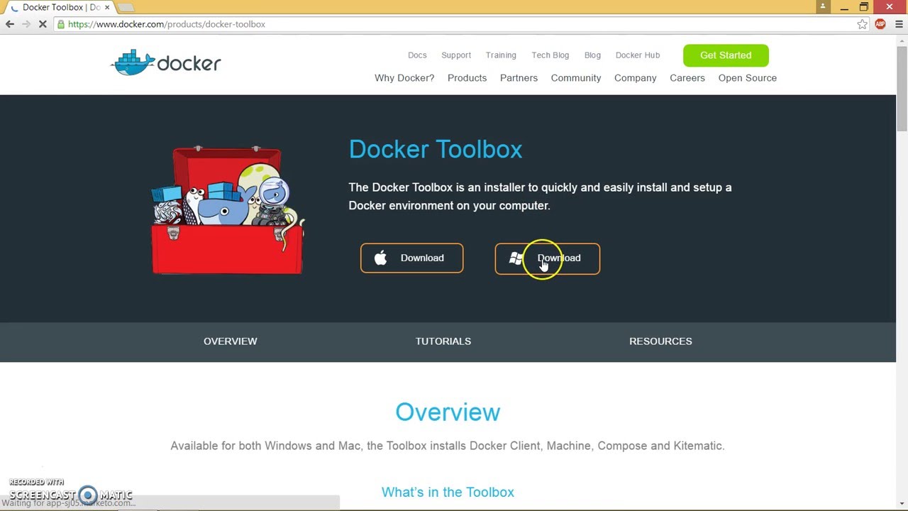Click the "The Docker Toolbox is an installer" description
The image size is (908, 511).
540,197
